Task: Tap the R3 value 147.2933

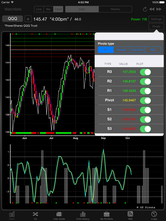Action: (129, 72)
